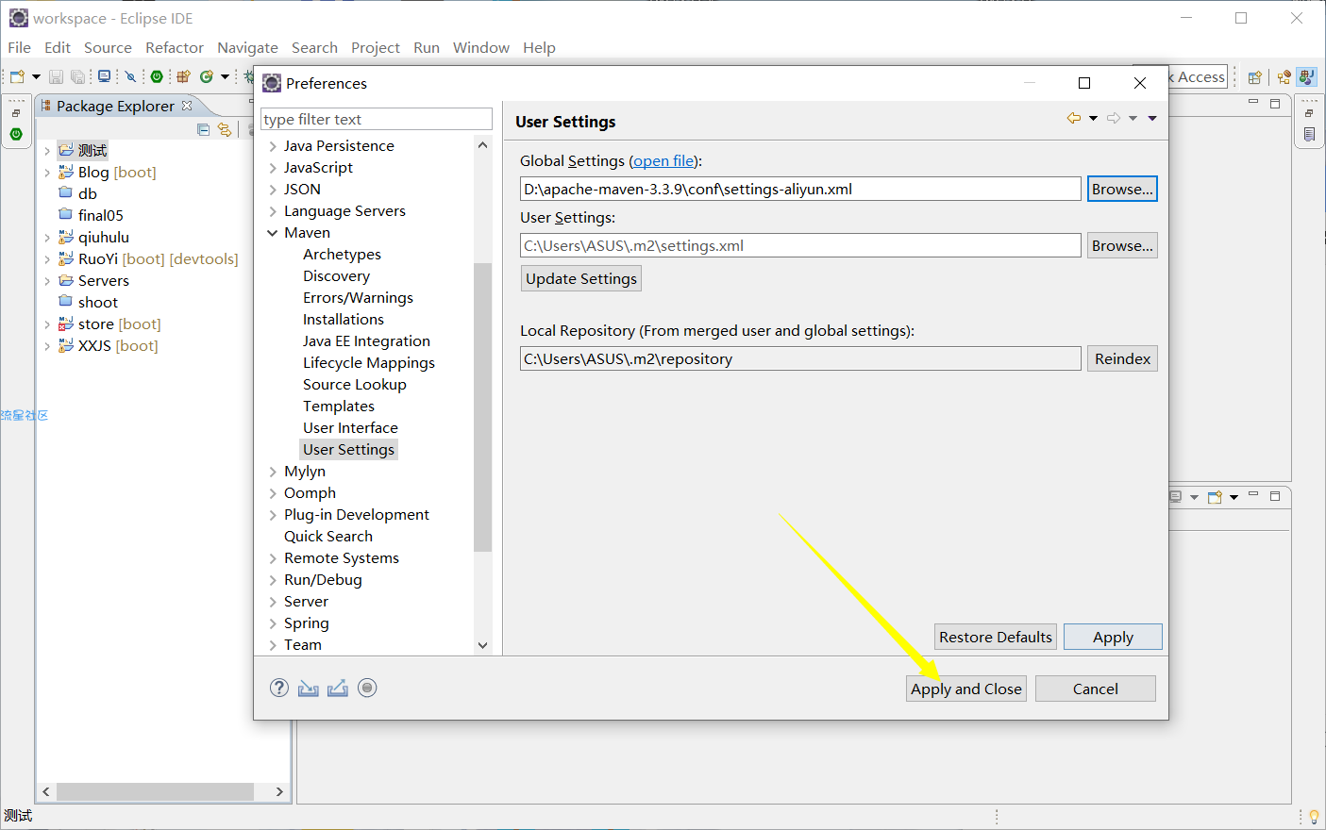The width and height of the screenshot is (1326, 830).
Task: Click the Import preferences icon
Action: pos(309,688)
